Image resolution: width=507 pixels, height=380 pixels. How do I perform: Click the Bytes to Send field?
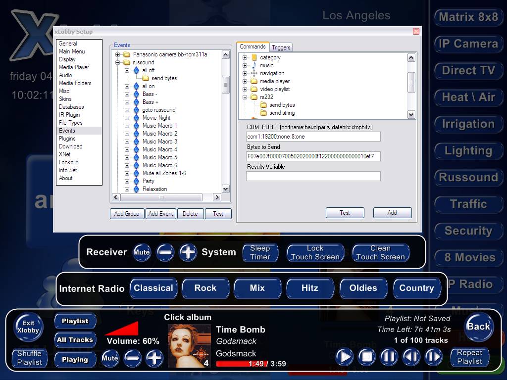pyautogui.click(x=313, y=156)
